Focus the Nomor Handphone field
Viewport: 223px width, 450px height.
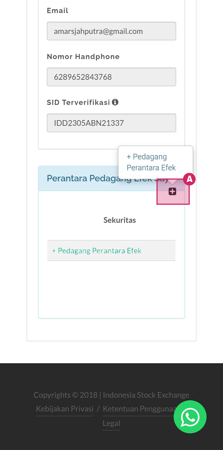(x=111, y=77)
